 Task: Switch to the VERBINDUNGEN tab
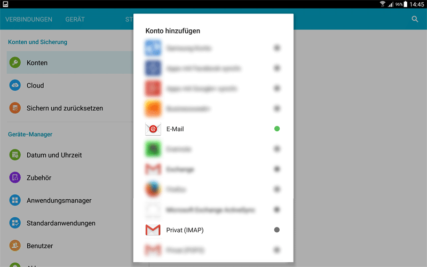(x=29, y=20)
